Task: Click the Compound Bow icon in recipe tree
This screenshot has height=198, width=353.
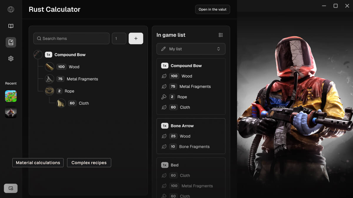Action: [38, 55]
